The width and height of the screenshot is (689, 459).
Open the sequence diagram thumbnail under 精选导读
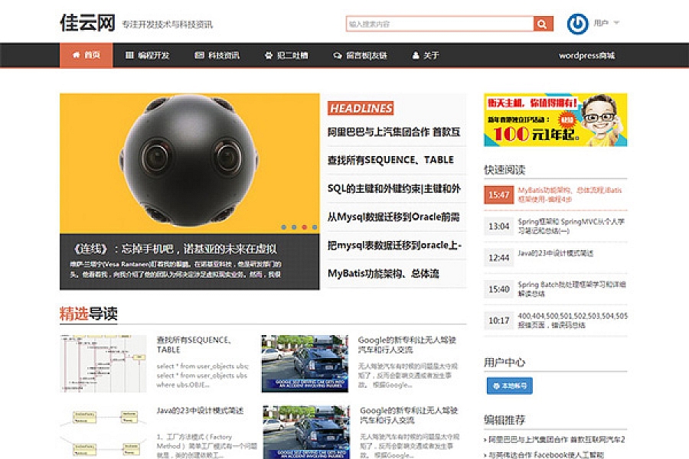pos(103,363)
